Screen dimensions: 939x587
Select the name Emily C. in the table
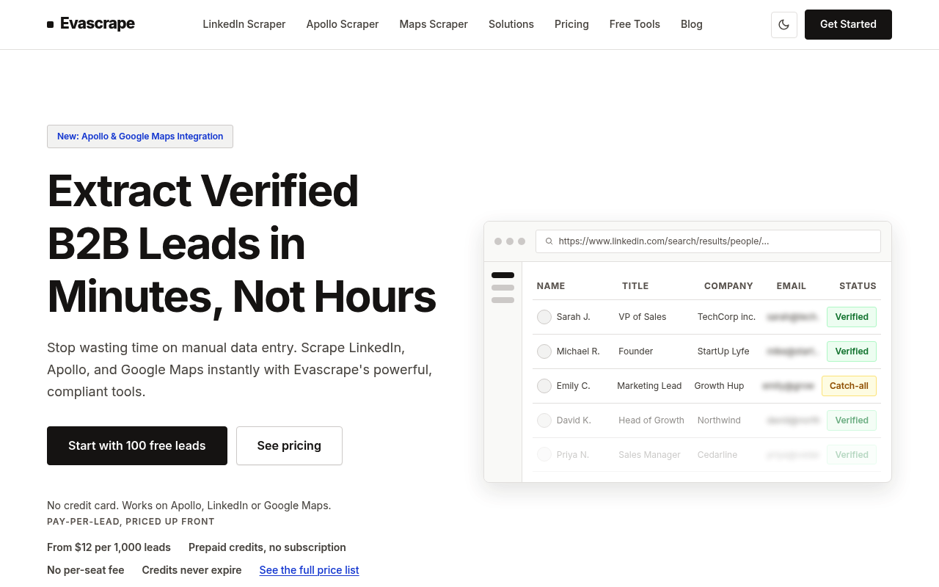(574, 386)
